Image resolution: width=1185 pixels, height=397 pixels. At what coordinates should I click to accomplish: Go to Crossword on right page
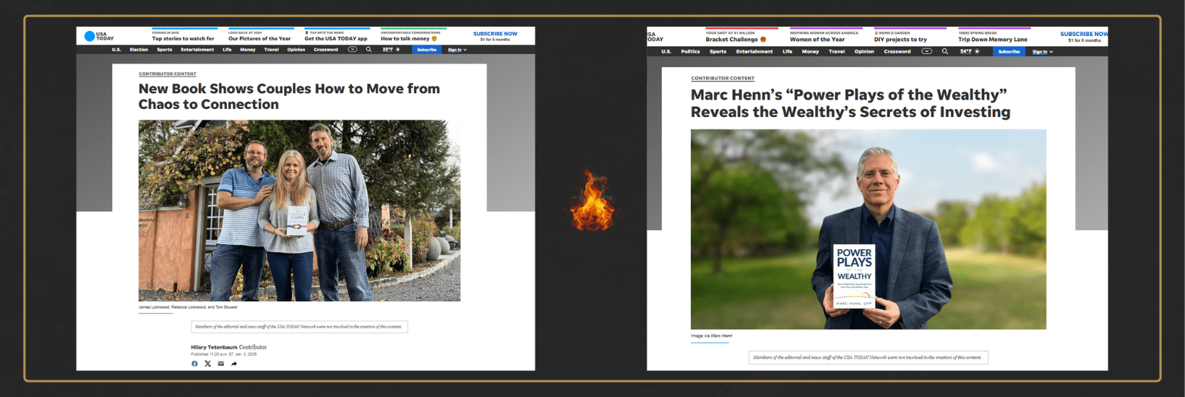click(897, 51)
